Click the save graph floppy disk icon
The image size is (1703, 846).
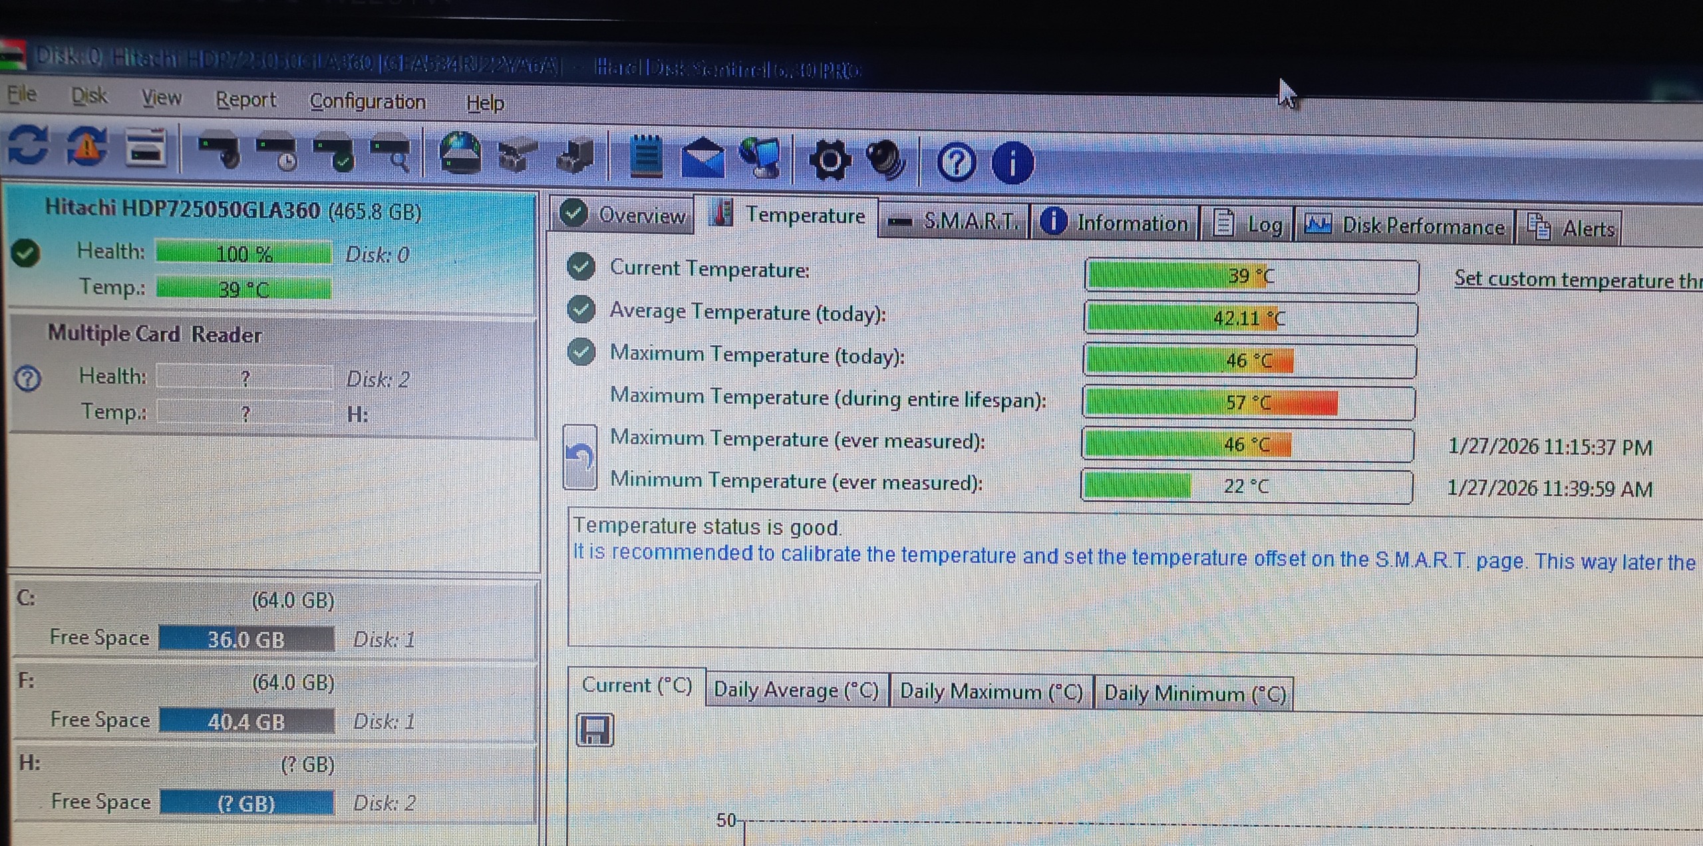click(594, 730)
